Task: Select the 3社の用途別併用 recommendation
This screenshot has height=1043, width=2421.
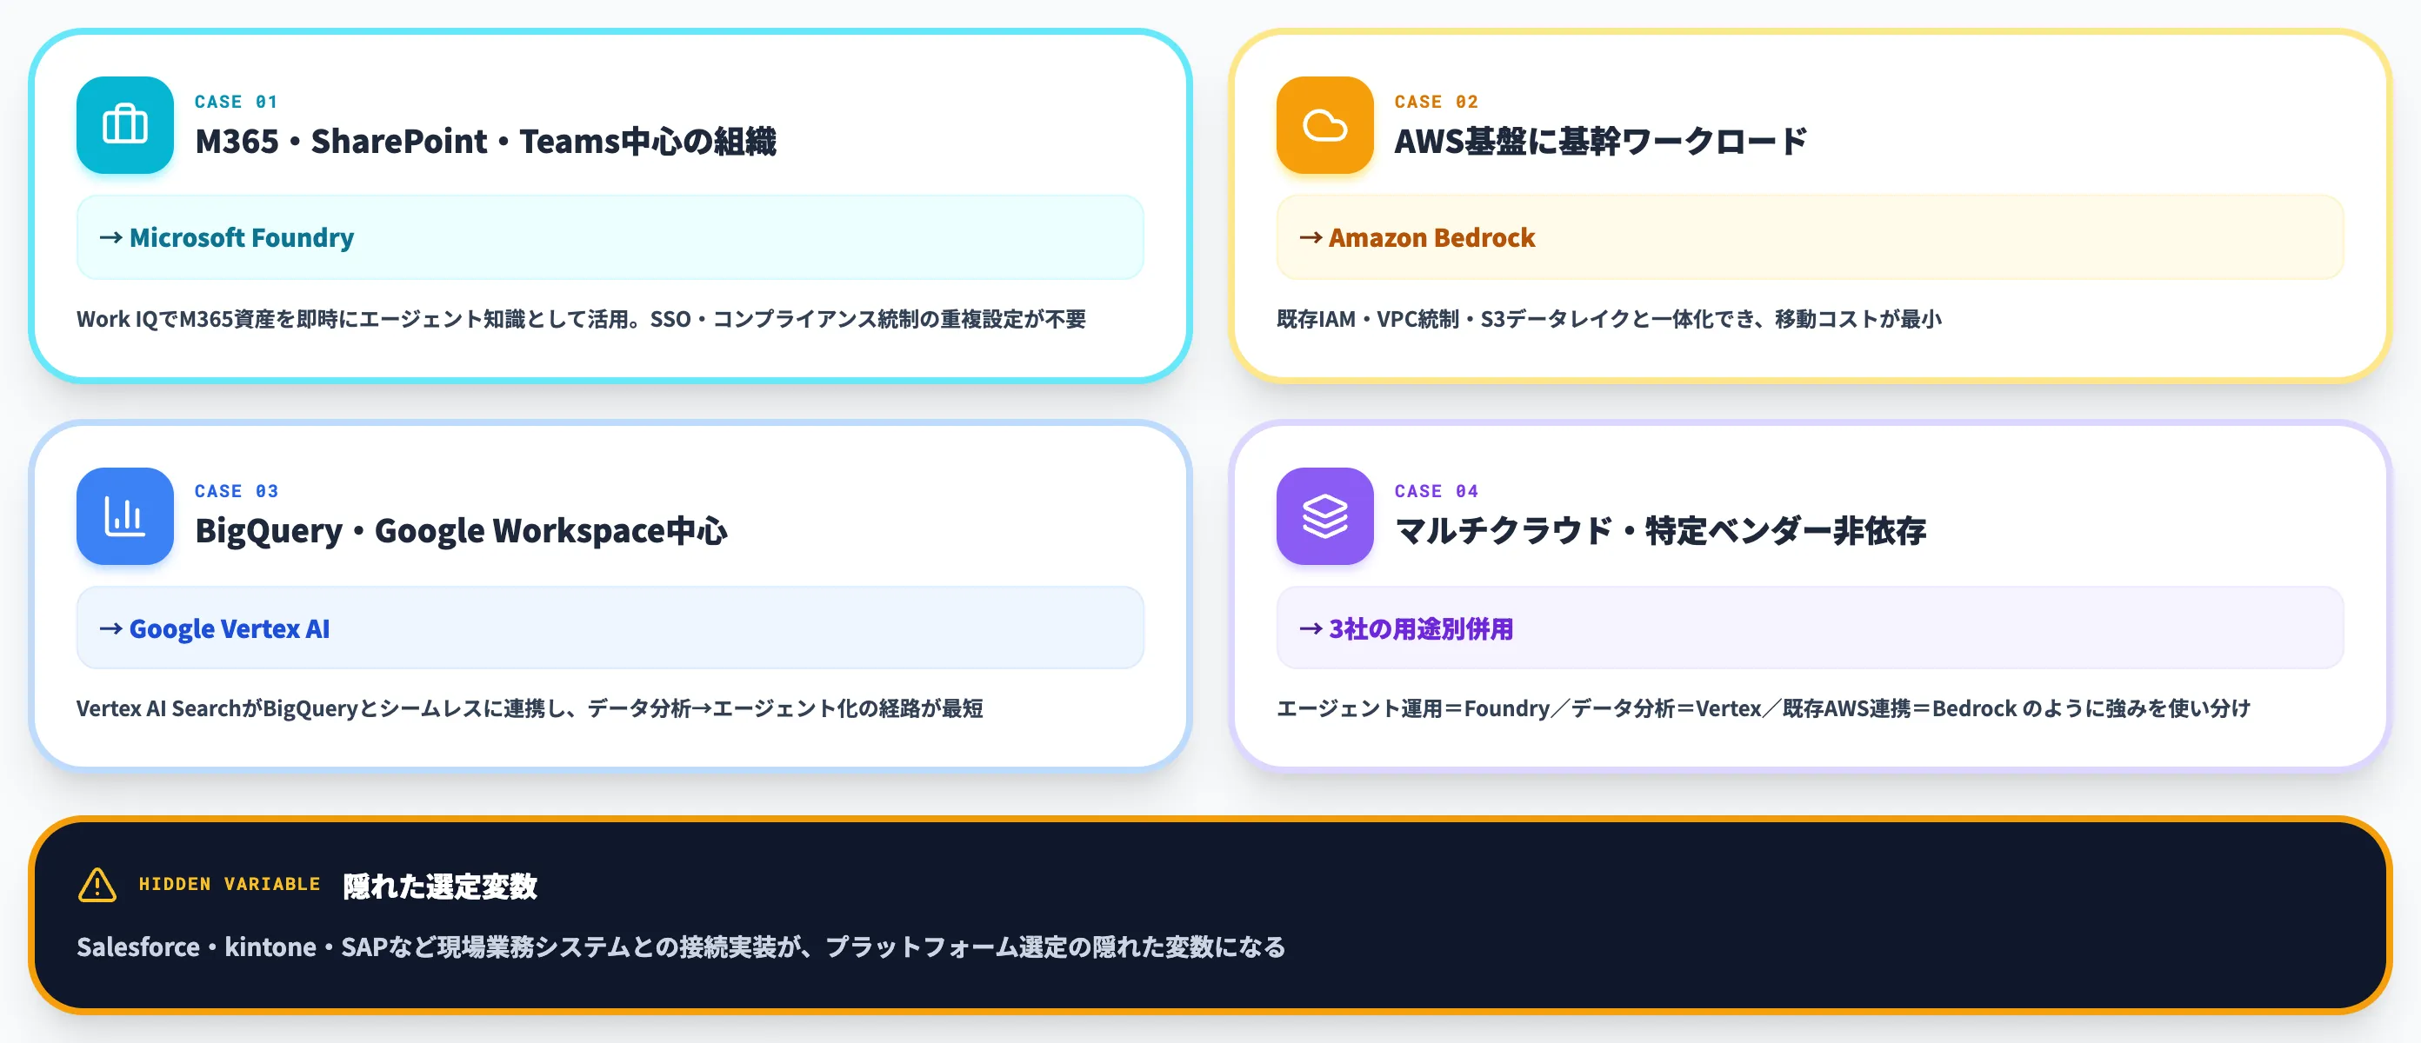Action: (1809, 628)
